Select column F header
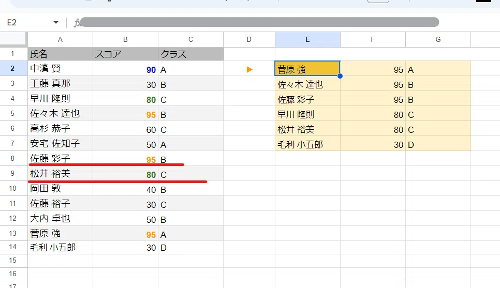 [373, 39]
